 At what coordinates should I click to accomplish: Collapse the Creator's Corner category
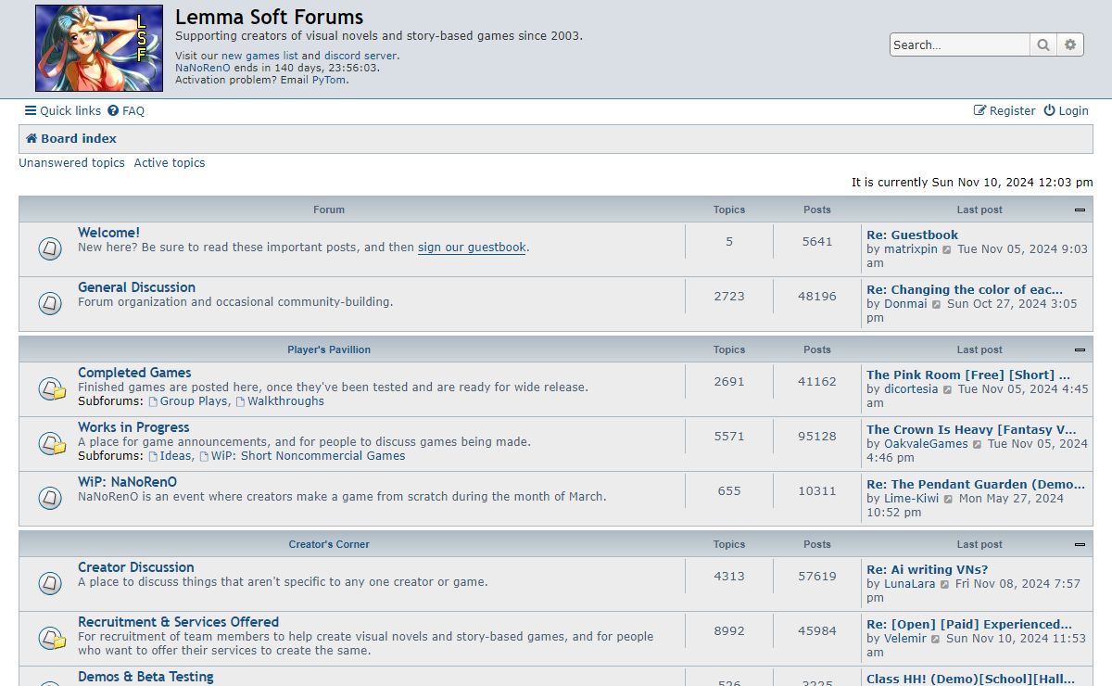coord(1080,544)
